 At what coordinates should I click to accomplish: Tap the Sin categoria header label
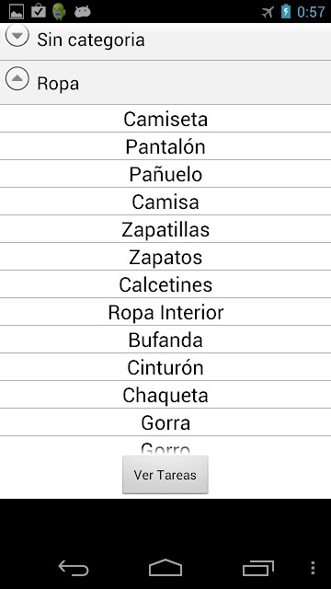[91, 40]
